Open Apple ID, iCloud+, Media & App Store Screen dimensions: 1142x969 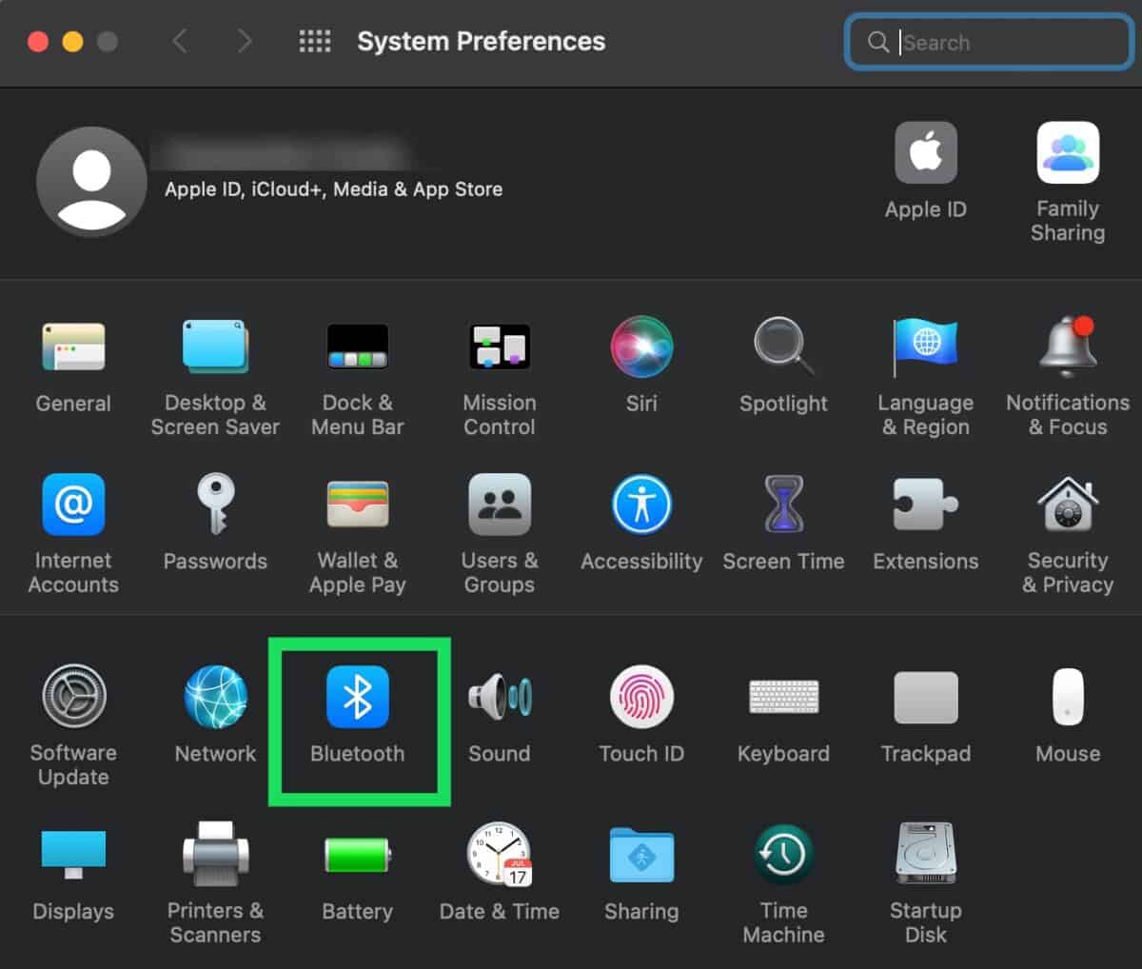333,189
